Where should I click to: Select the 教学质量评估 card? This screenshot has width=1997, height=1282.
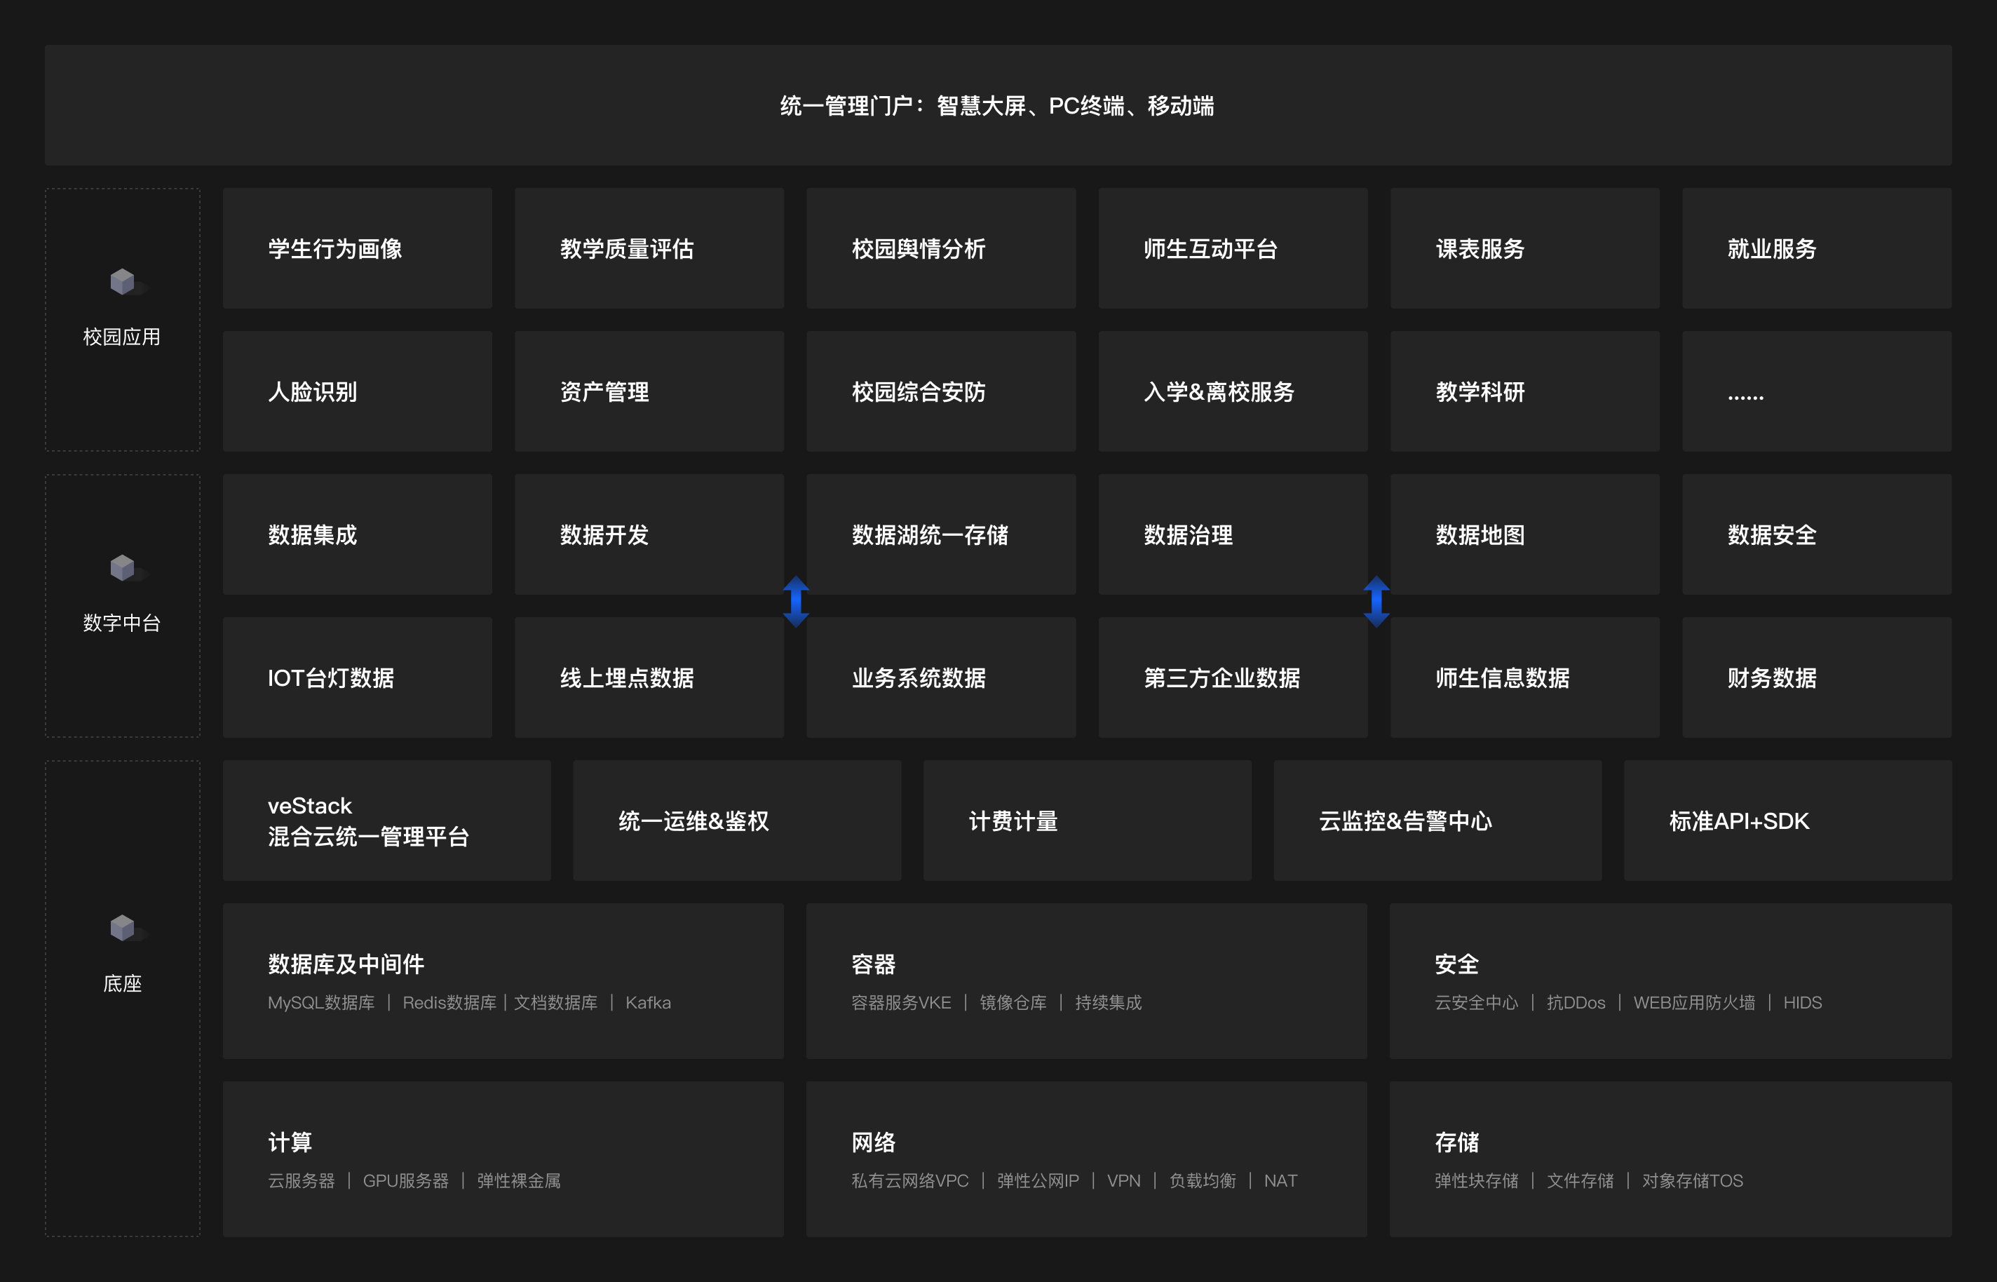[649, 248]
